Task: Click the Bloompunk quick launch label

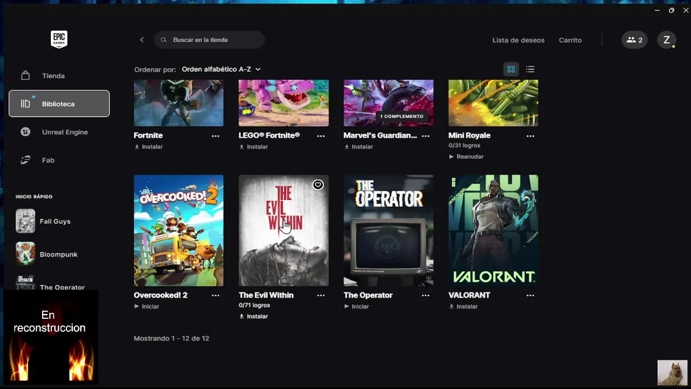Action: (59, 254)
